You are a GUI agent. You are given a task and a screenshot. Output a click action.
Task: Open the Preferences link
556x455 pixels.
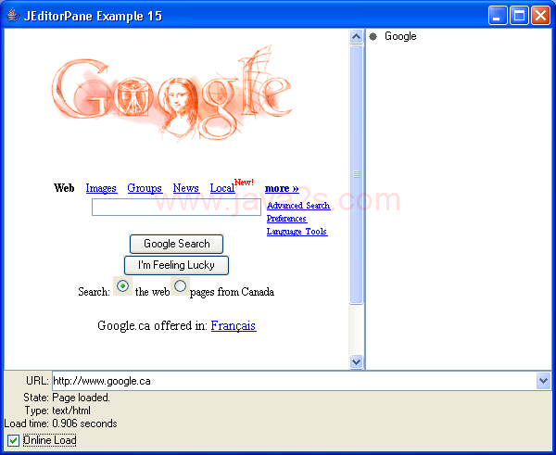(286, 219)
